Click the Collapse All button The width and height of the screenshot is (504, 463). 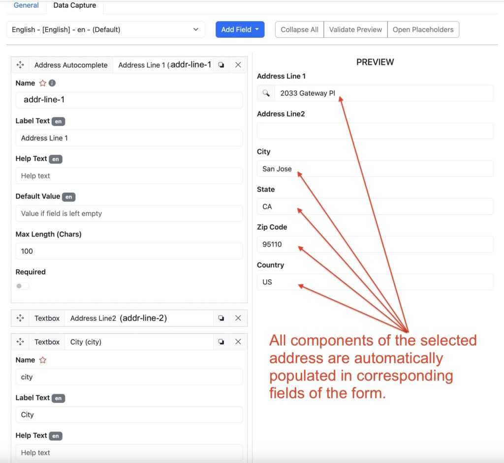pos(299,29)
